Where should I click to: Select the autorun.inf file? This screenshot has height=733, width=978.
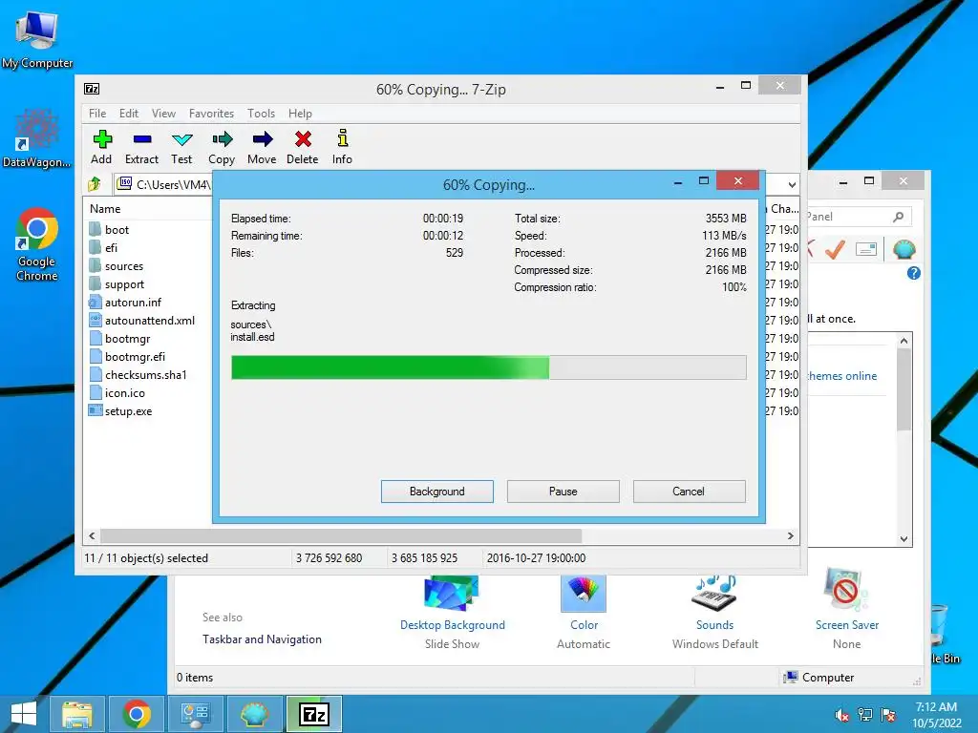tap(125, 303)
